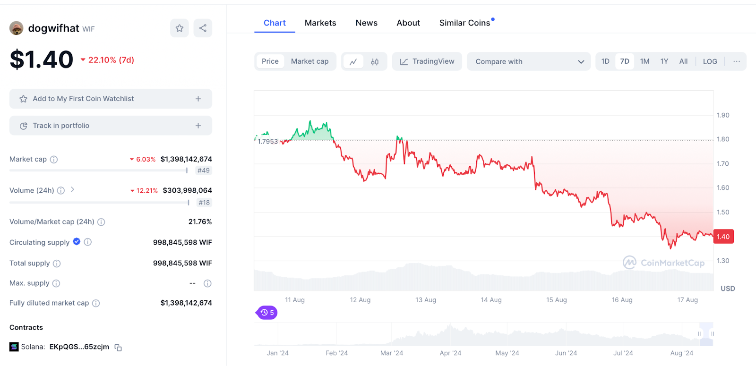Open Market cap info tooltip icon
756x366 pixels.
[54, 160]
